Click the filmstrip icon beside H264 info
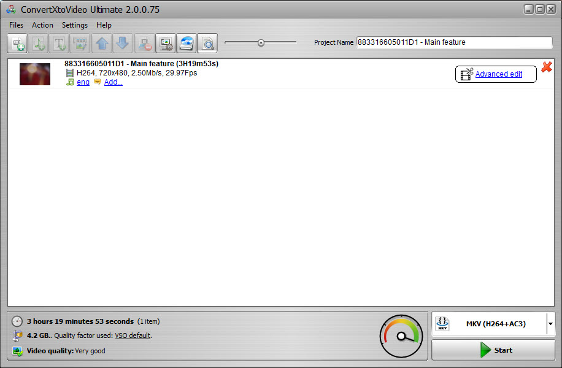562x368 pixels. pos(70,73)
